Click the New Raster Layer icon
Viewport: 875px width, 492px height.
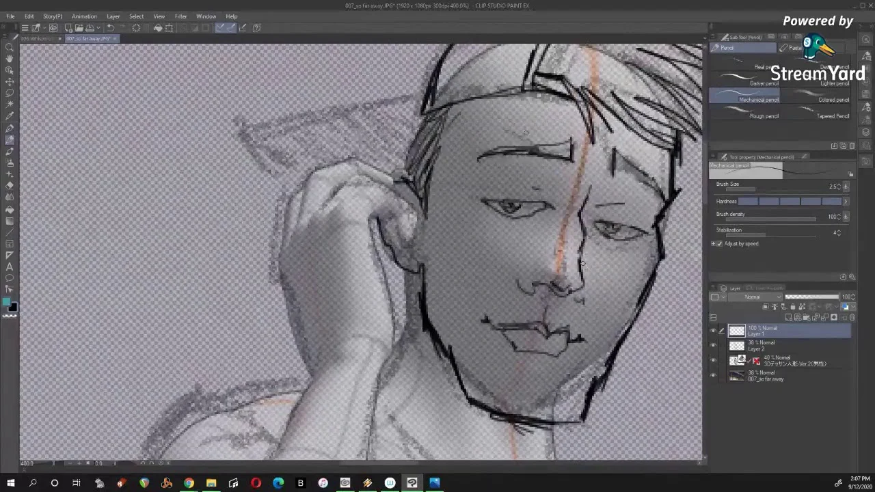click(x=788, y=317)
